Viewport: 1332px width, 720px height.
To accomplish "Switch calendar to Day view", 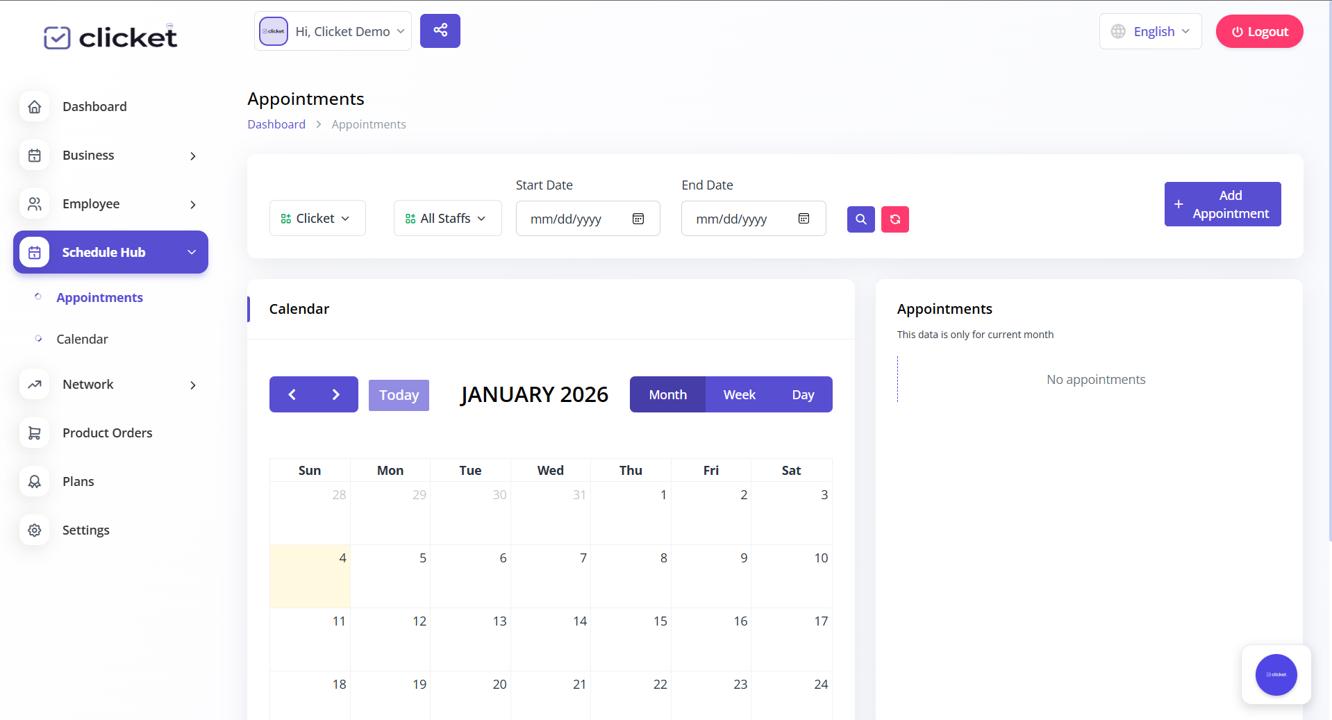I will click(803, 394).
